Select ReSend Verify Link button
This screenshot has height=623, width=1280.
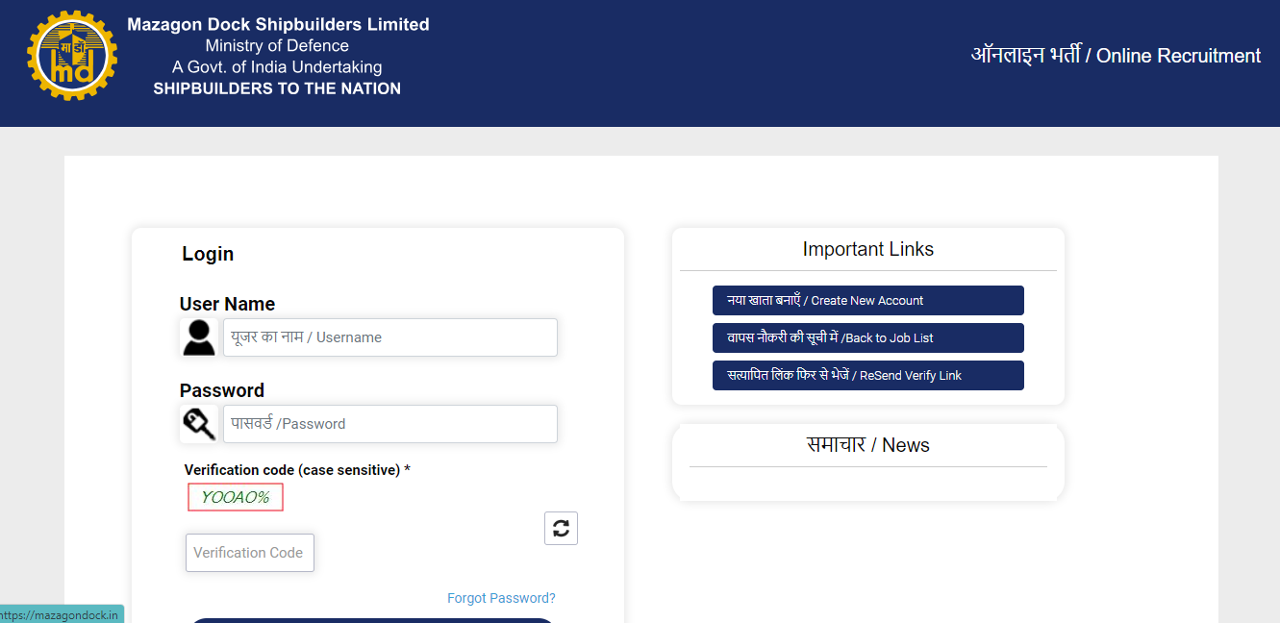[x=868, y=375]
